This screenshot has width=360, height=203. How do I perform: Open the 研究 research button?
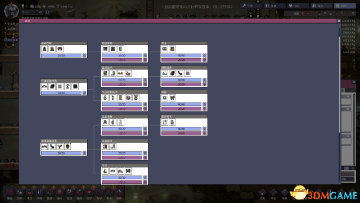click(x=345, y=6)
